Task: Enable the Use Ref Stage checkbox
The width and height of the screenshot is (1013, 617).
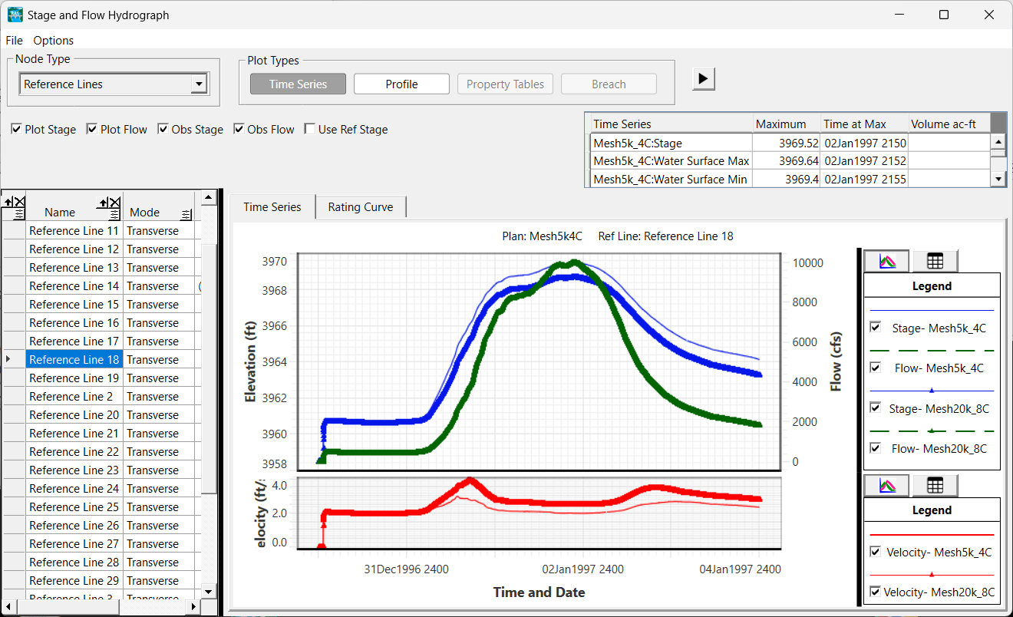Action: click(x=310, y=130)
